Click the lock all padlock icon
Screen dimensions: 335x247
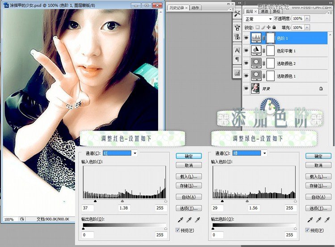(274, 27)
